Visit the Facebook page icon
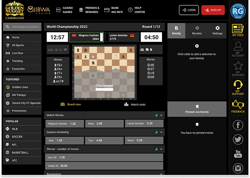Image resolution: width=250 pixels, height=178 pixels. [x=238, y=125]
